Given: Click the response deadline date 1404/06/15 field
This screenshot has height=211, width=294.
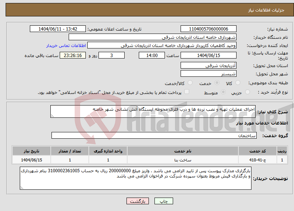Looking at the screenshot, I should point(209,55).
